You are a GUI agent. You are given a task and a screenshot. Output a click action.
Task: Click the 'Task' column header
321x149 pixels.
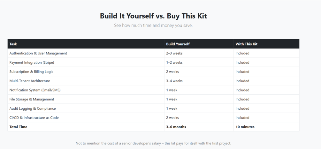[x=13, y=44]
